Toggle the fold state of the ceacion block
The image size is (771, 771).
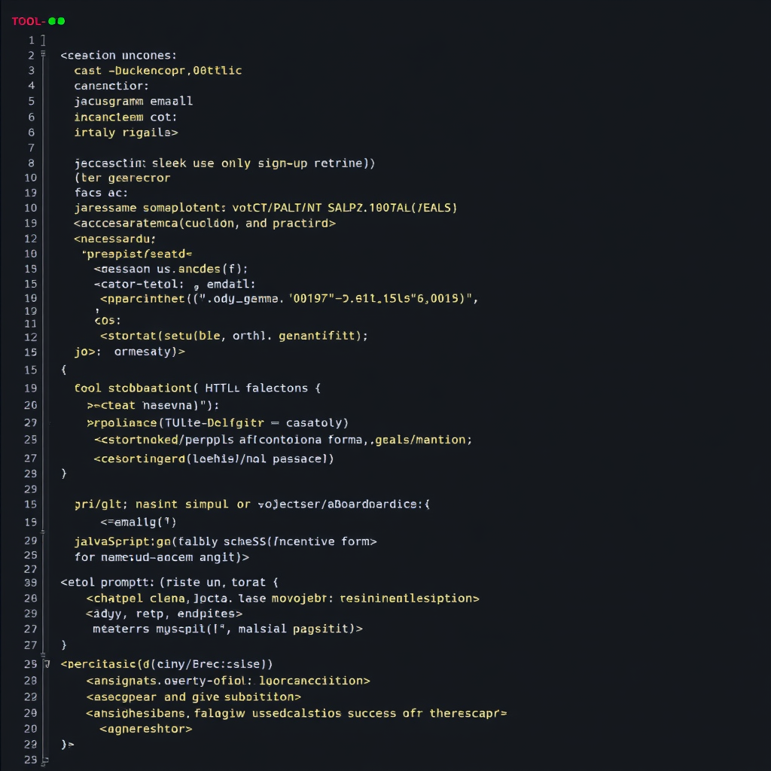[44, 55]
